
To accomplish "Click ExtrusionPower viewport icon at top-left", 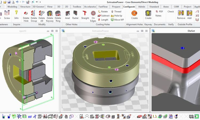I will (63, 31).
